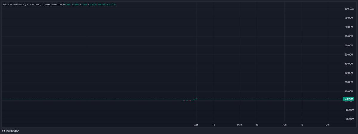Click the 13 label between Apr and May
The image size is (358, 134).
(x=214, y=125)
